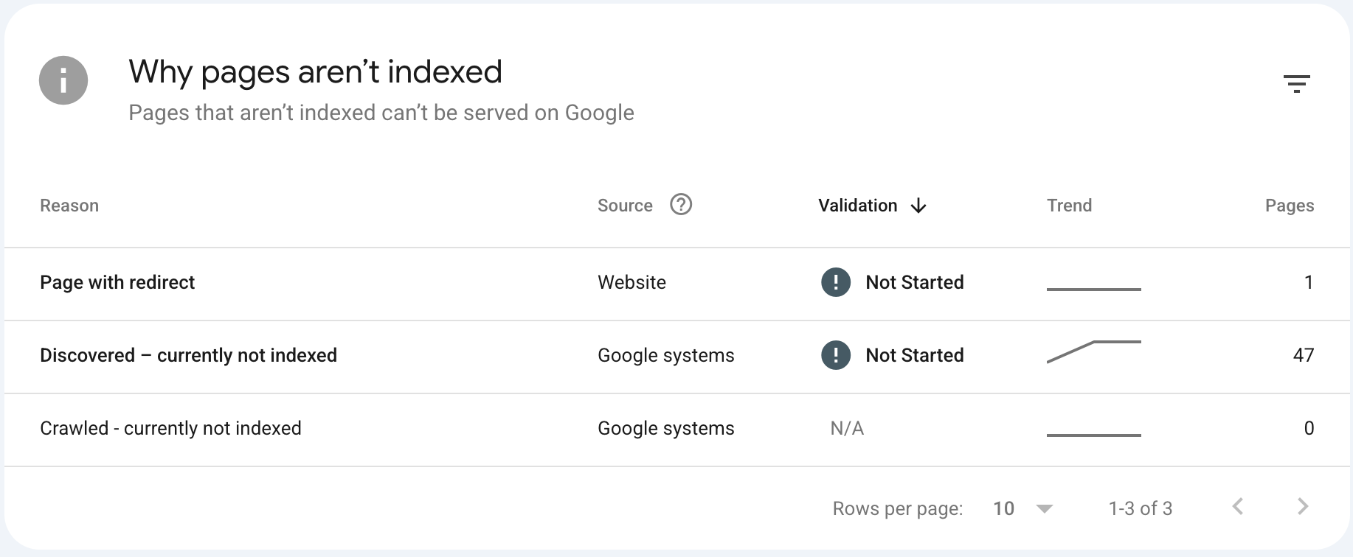The width and height of the screenshot is (1353, 557).
Task: View trend line for Discovered row
Action: (x=1094, y=351)
